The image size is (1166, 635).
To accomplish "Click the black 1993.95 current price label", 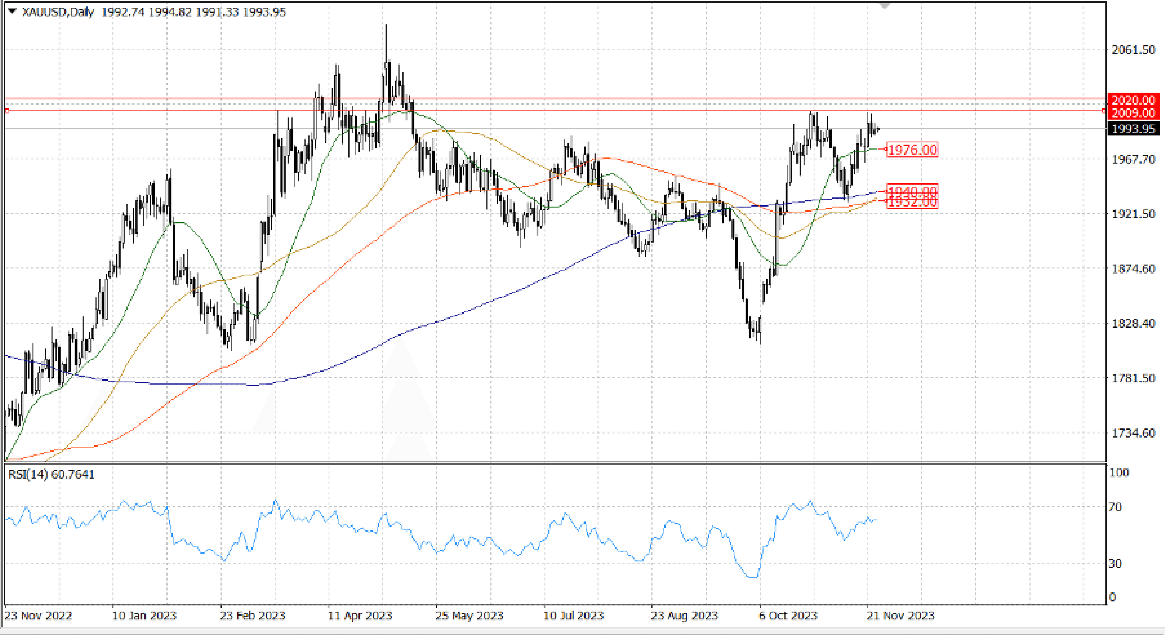I will pyautogui.click(x=1132, y=129).
